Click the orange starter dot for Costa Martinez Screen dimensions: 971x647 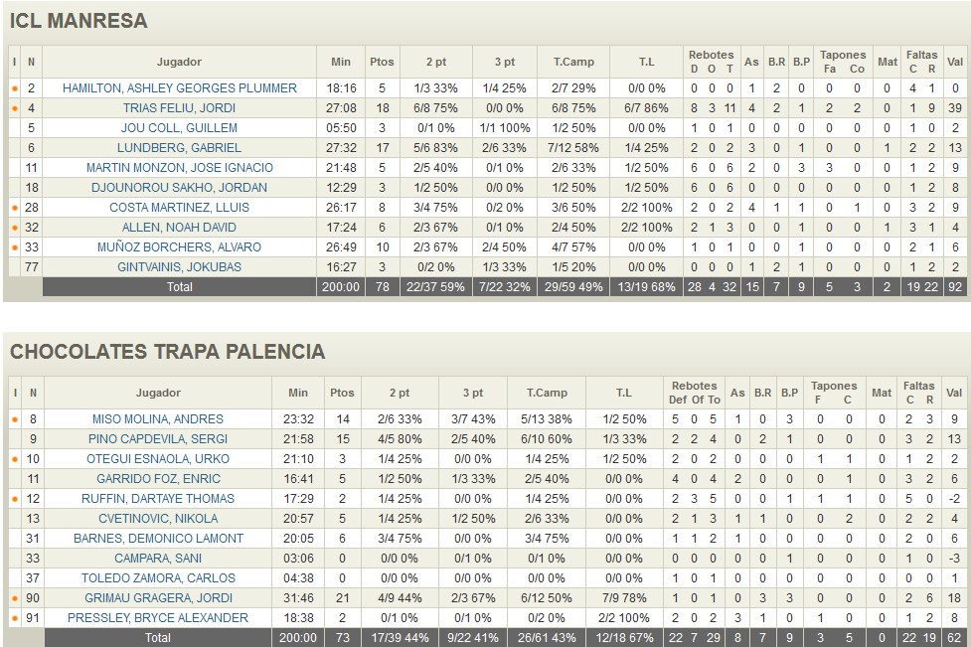point(14,208)
